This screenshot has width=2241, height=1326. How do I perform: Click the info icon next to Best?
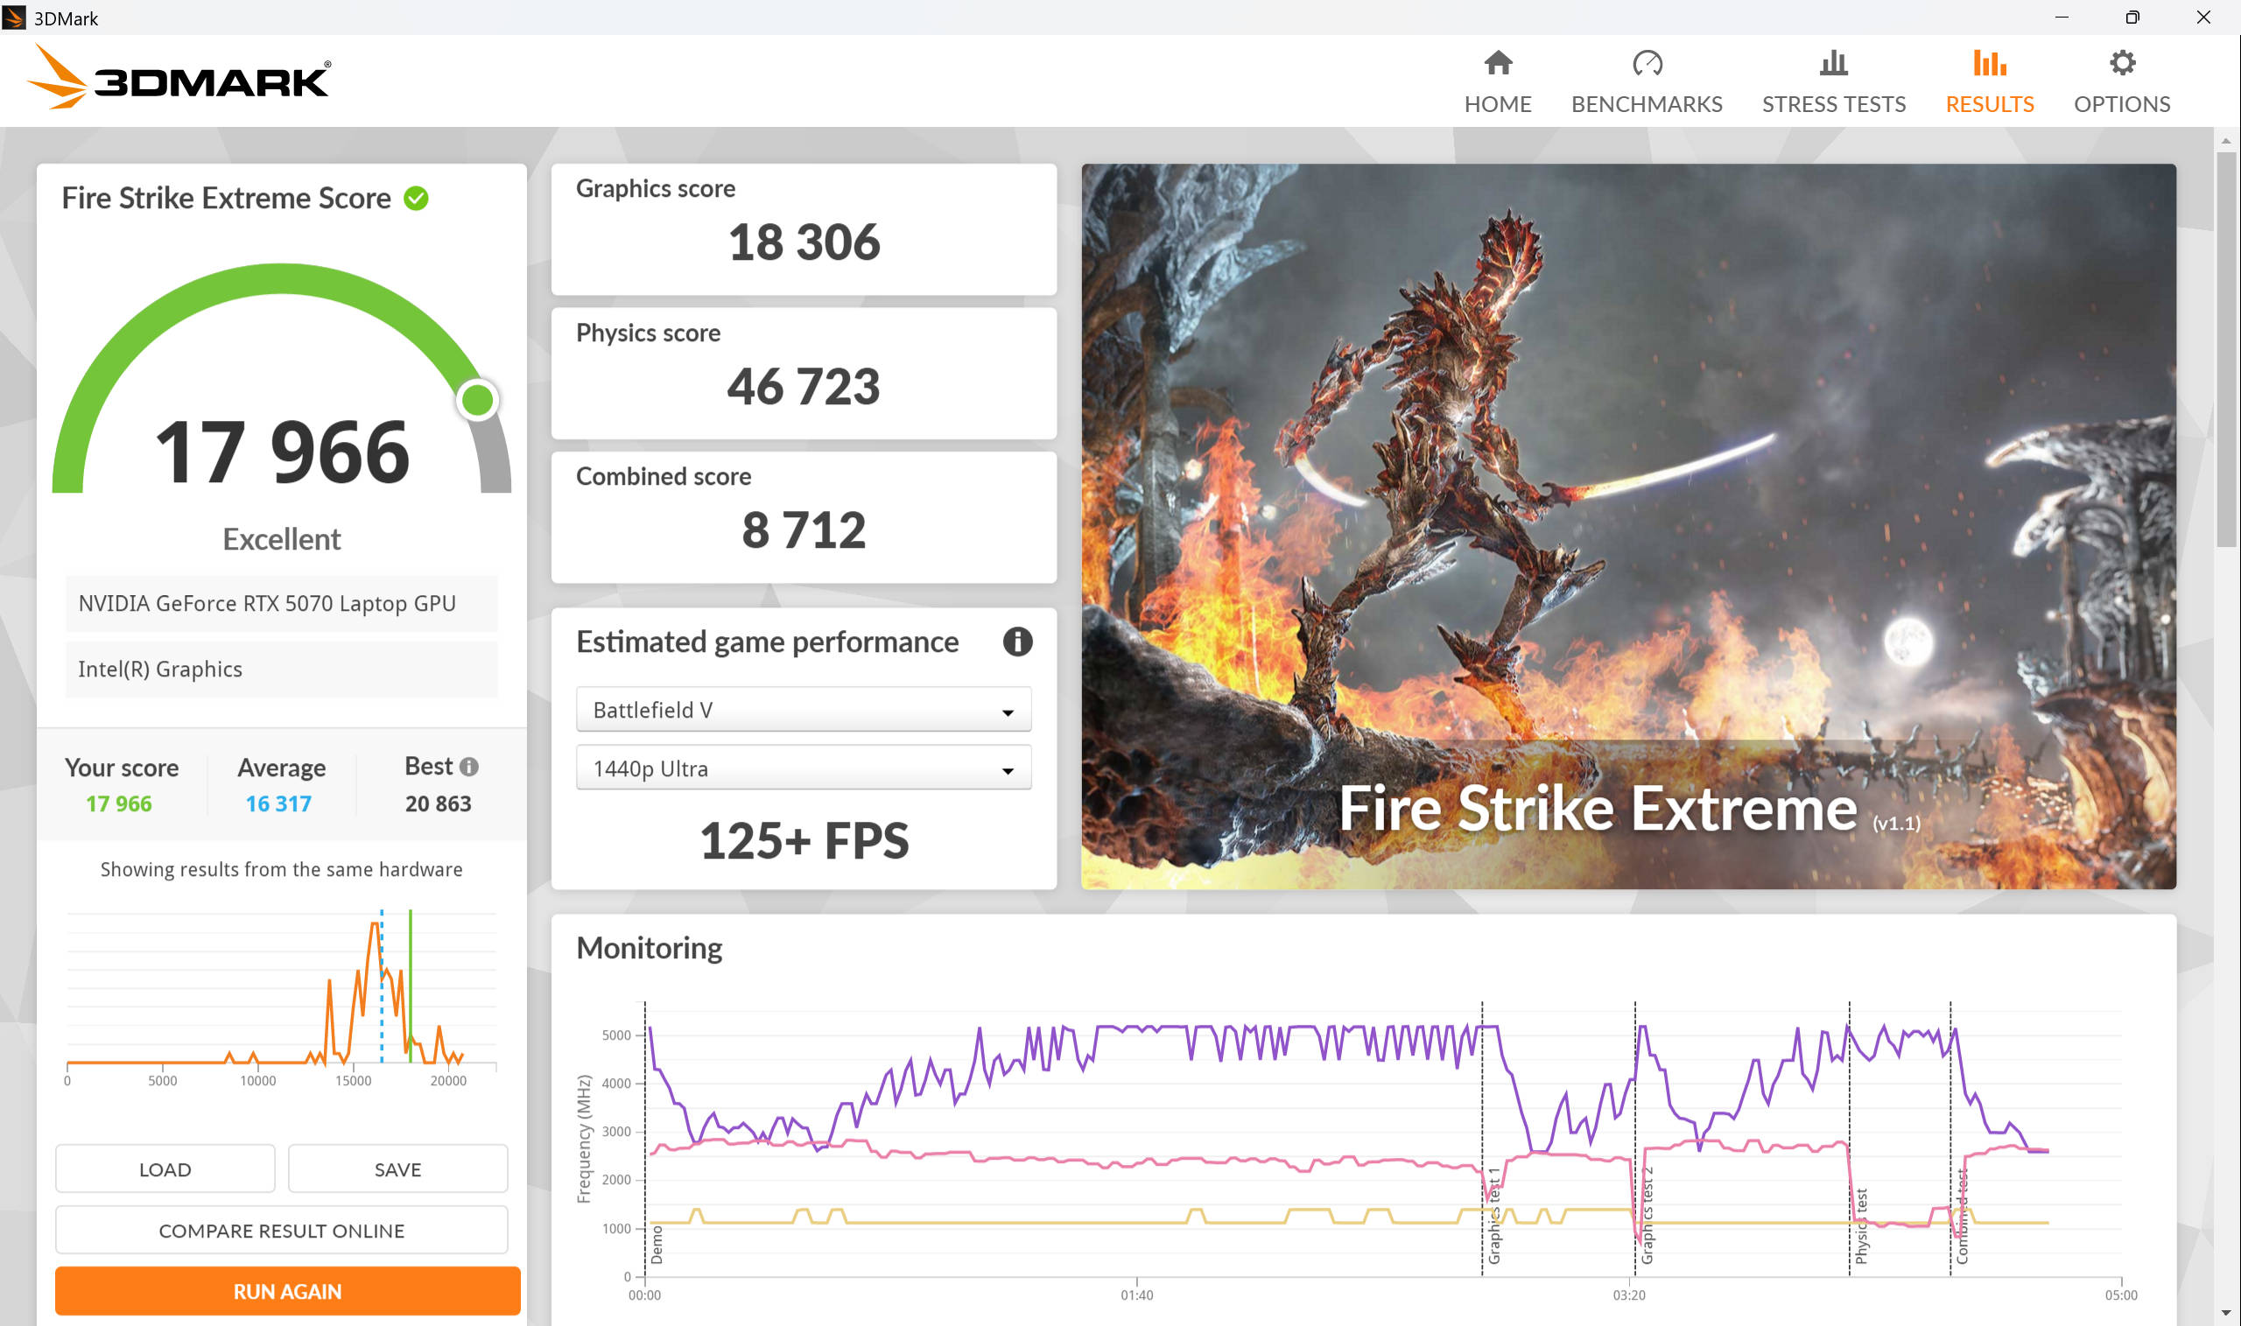(x=469, y=767)
